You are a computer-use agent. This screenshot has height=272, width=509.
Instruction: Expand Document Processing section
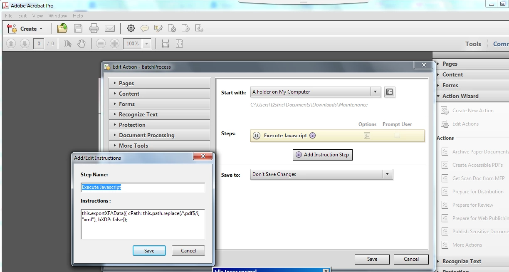tap(160, 135)
